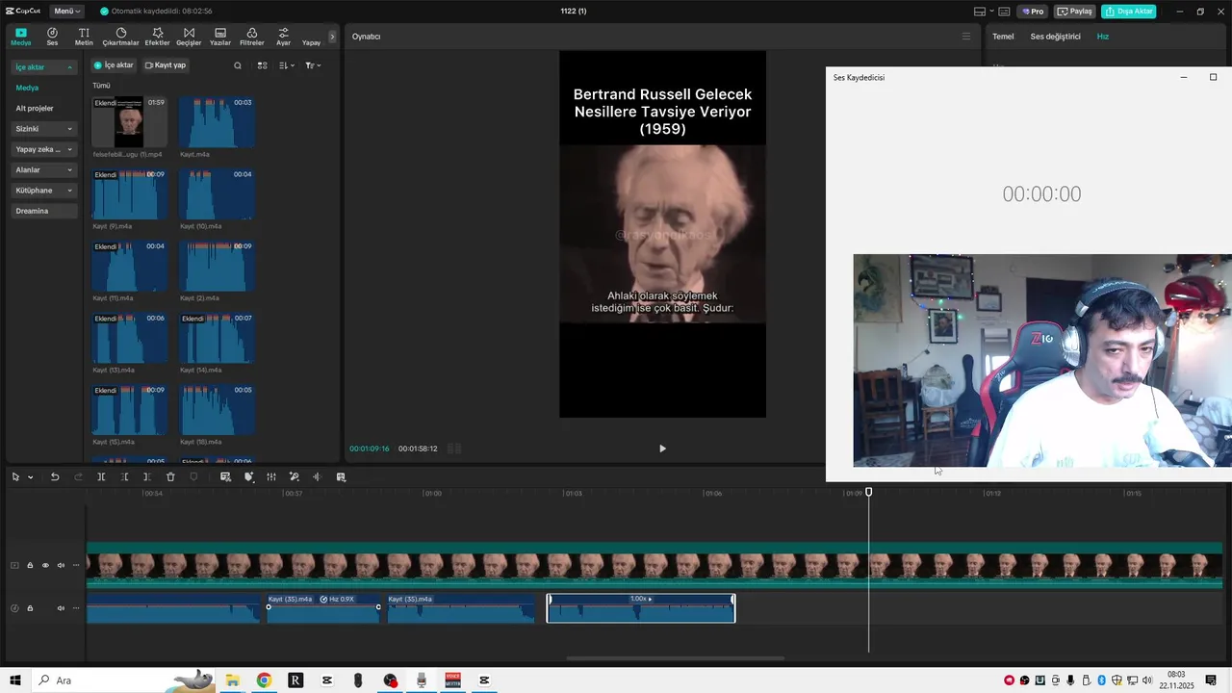
Task: Open the Ayar adjustment panel
Action: click(283, 37)
